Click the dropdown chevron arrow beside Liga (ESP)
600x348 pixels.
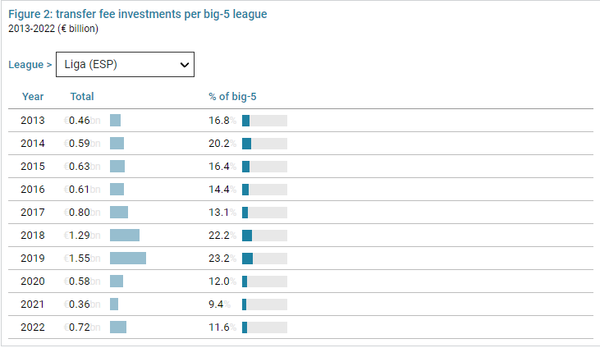coord(185,64)
